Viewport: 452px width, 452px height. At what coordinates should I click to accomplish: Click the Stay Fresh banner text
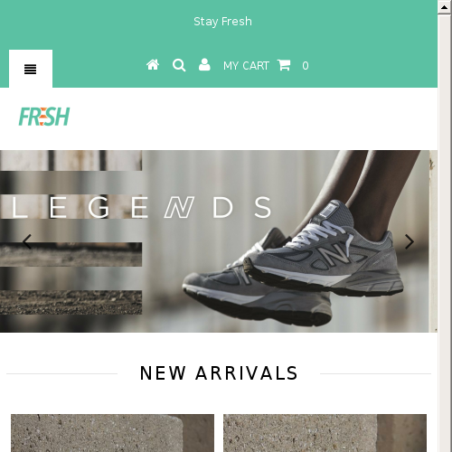point(222,22)
